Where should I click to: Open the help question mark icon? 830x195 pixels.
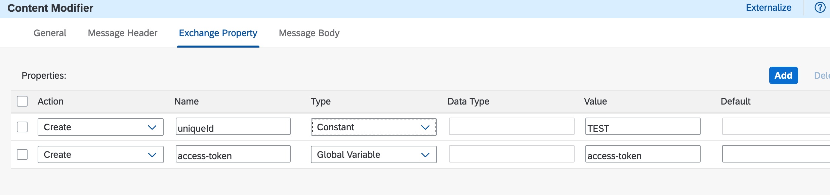point(820,8)
